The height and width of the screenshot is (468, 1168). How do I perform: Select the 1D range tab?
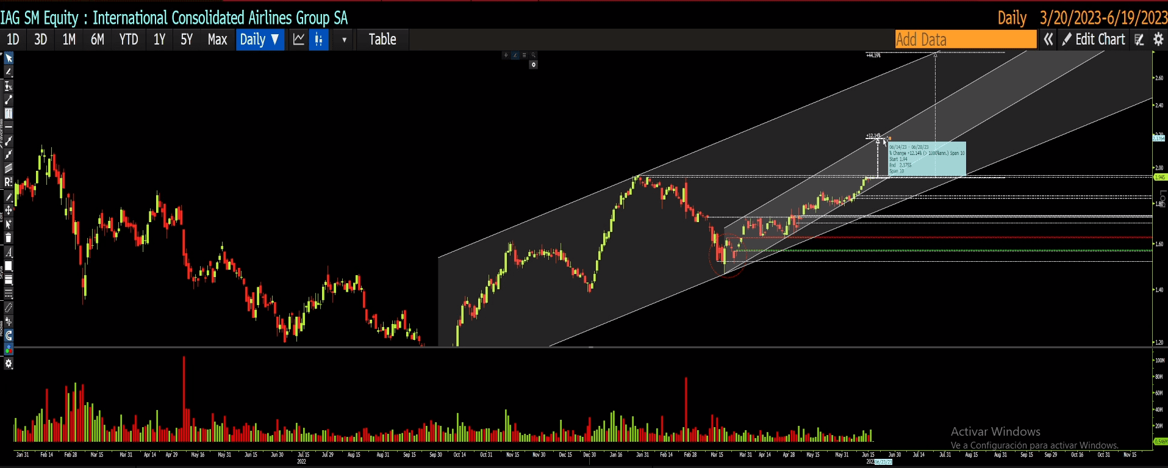click(x=13, y=40)
